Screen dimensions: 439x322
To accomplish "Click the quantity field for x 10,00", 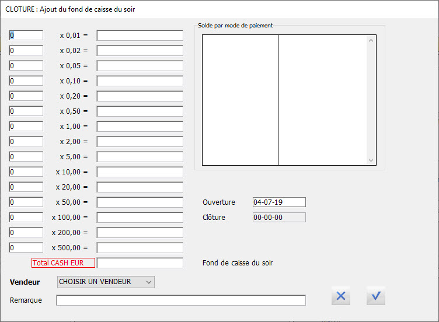I will coord(26,172).
